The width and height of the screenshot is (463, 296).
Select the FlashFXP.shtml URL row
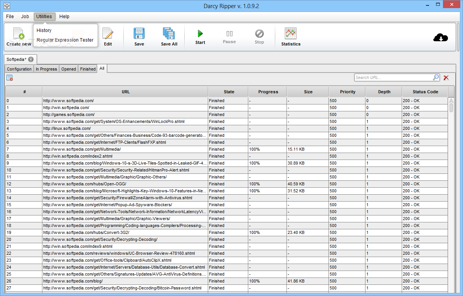click(227, 142)
